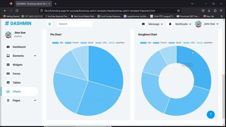Click the Forms keyboard icon
226x127 pixels.
[8, 74]
